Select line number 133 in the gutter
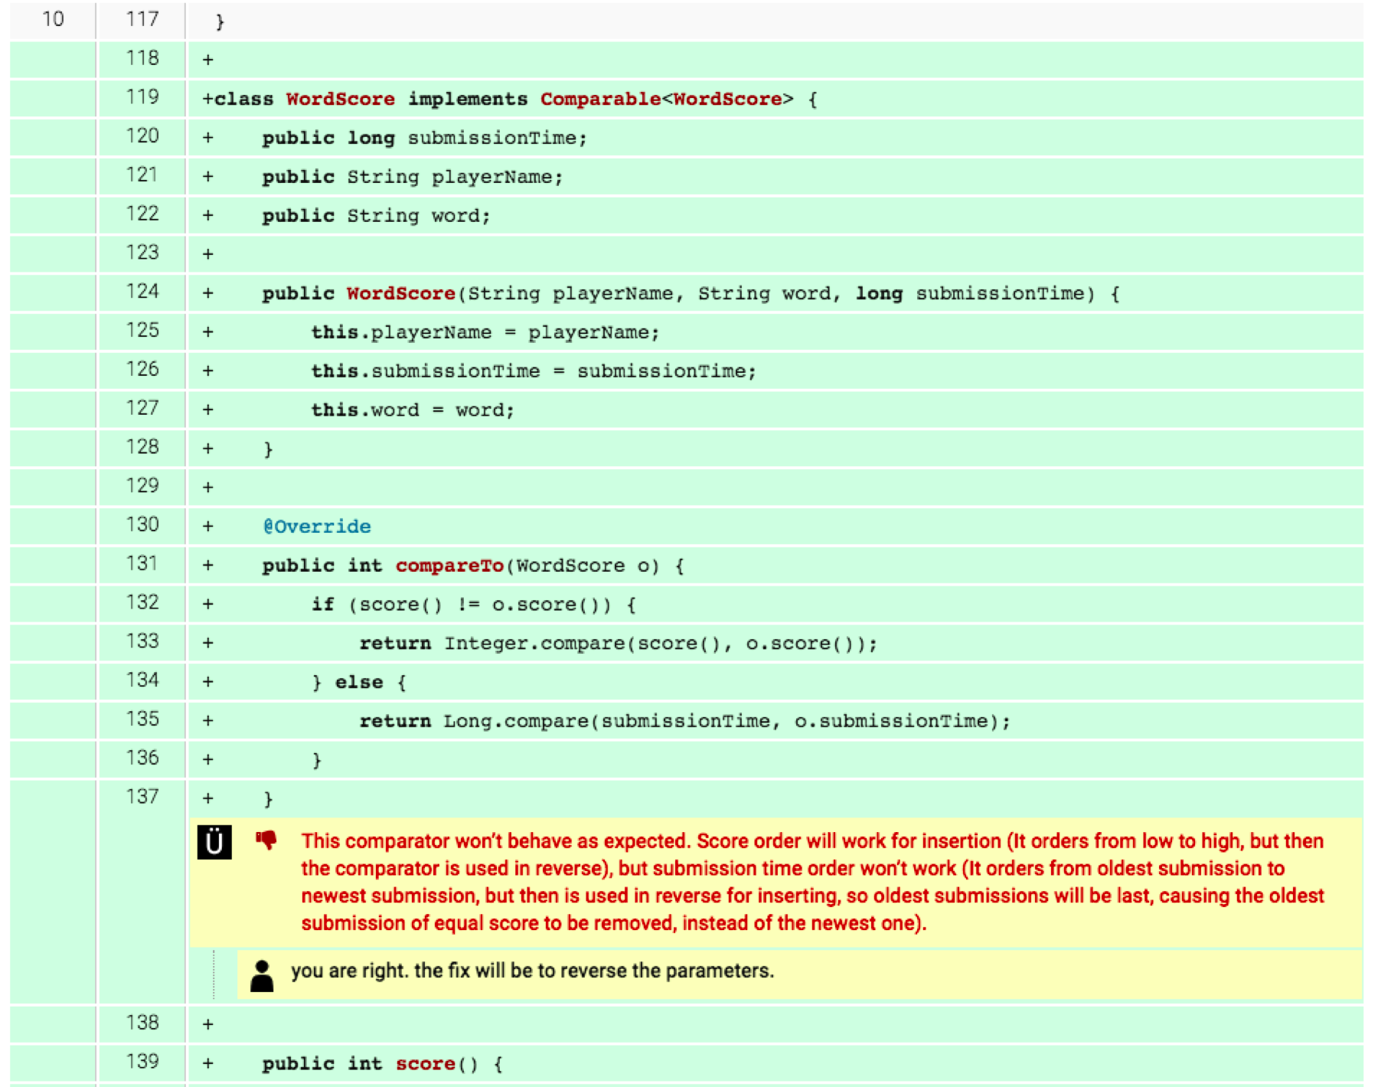The width and height of the screenshot is (1378, 1087). point(142,641)
